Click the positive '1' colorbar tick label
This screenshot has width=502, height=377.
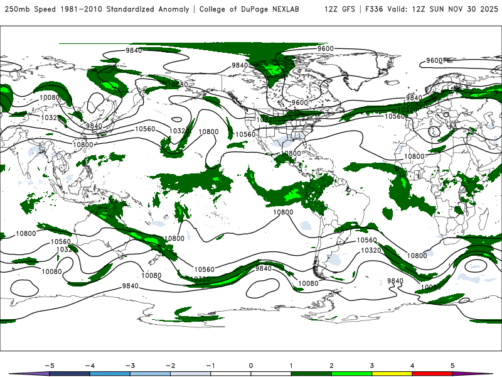coord(291,366)
